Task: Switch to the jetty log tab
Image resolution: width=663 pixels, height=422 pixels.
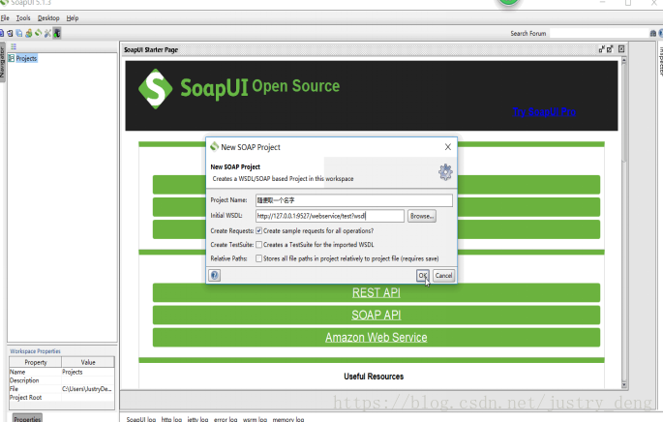Action: click(197, 419)
